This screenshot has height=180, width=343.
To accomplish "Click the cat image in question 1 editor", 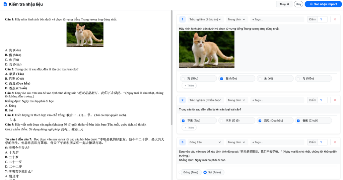I will point(207,49).
